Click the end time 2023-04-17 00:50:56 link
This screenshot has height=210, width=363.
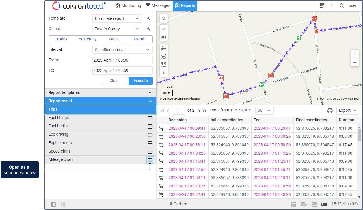(272, 145)
